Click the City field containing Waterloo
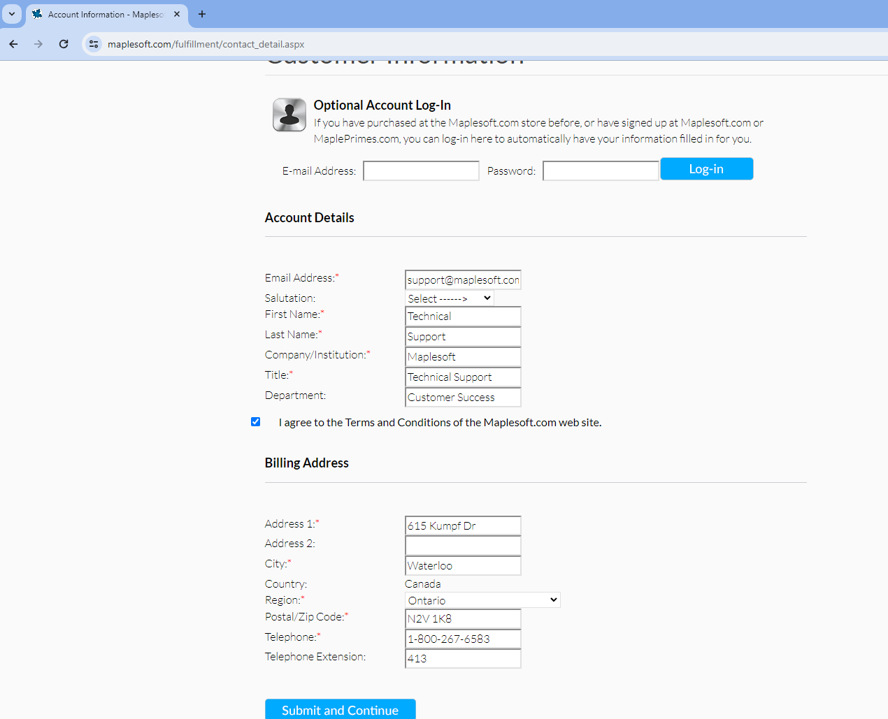Screen dimensions: 888x719 coord(463,565)
